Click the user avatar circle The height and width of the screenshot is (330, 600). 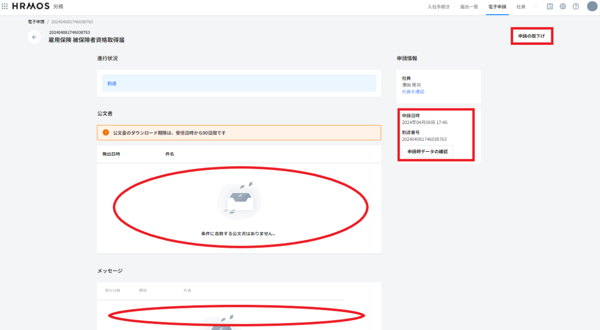click(x=592, y=6)
